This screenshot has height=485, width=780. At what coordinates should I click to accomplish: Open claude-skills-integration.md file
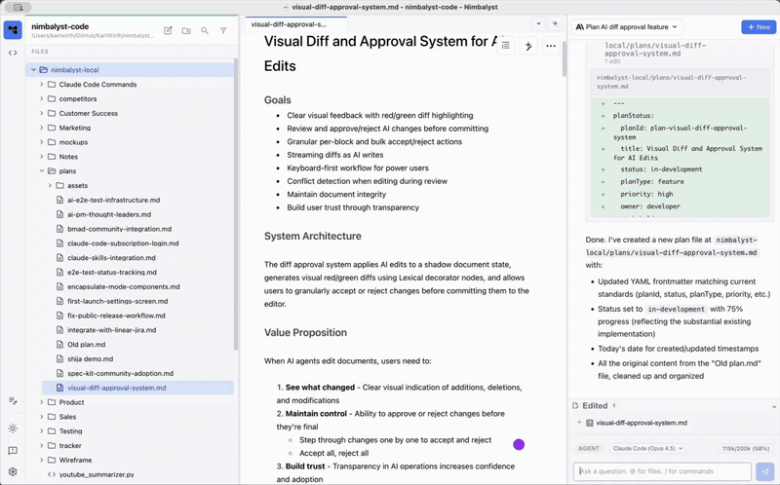pos(111,258)
